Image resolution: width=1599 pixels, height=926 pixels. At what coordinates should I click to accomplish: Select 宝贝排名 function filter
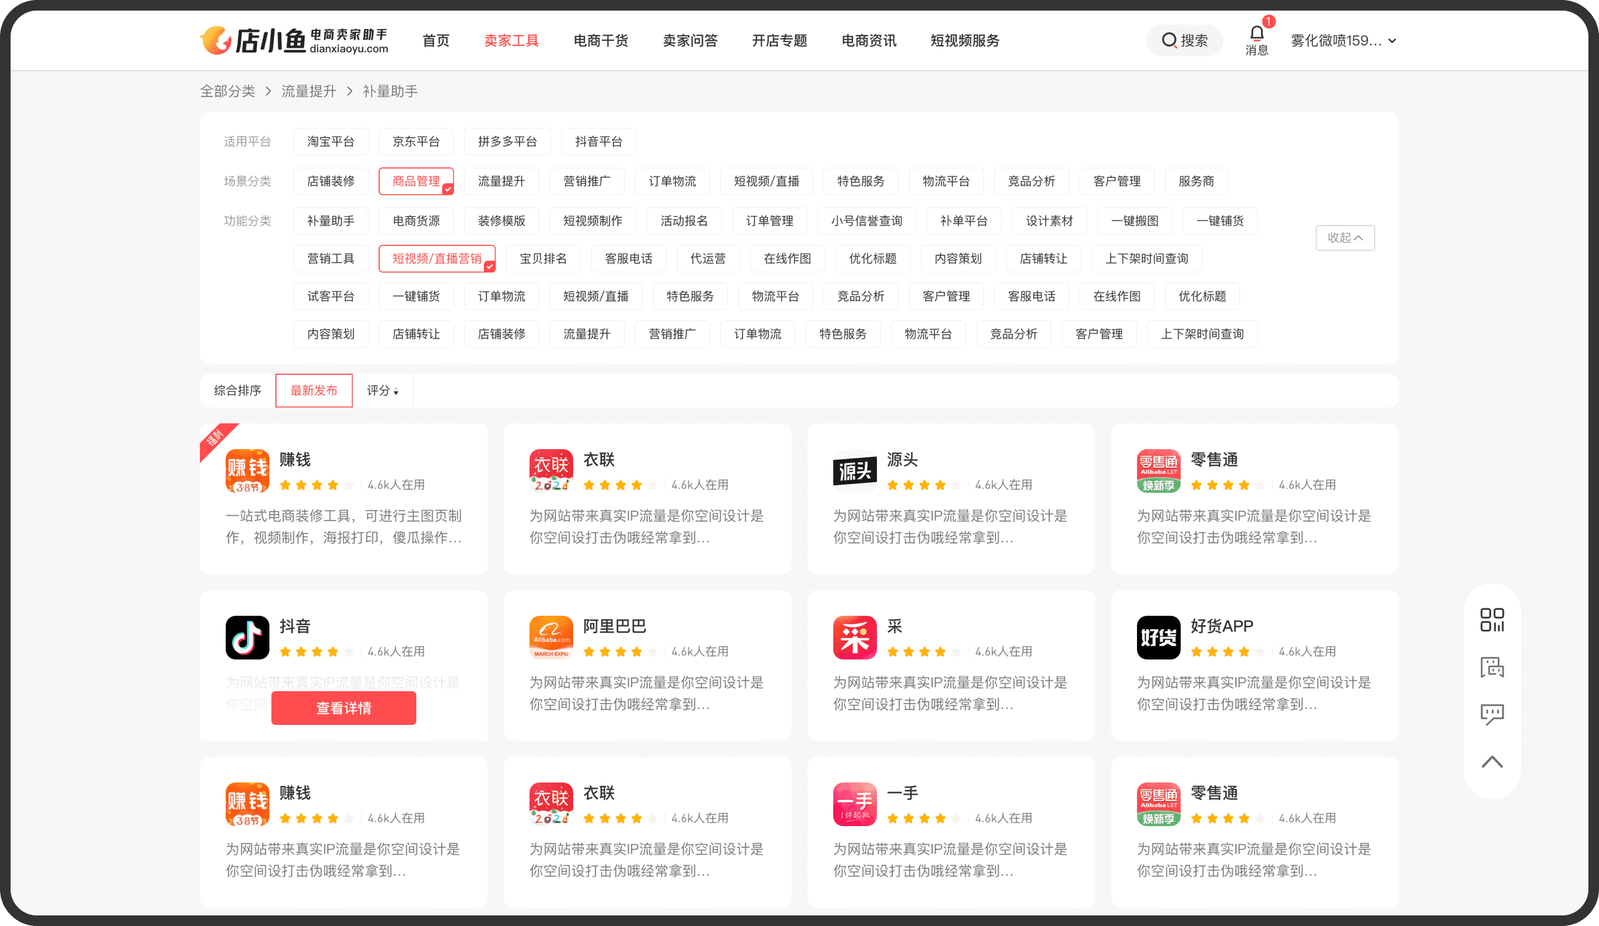(x=543, y=259)
